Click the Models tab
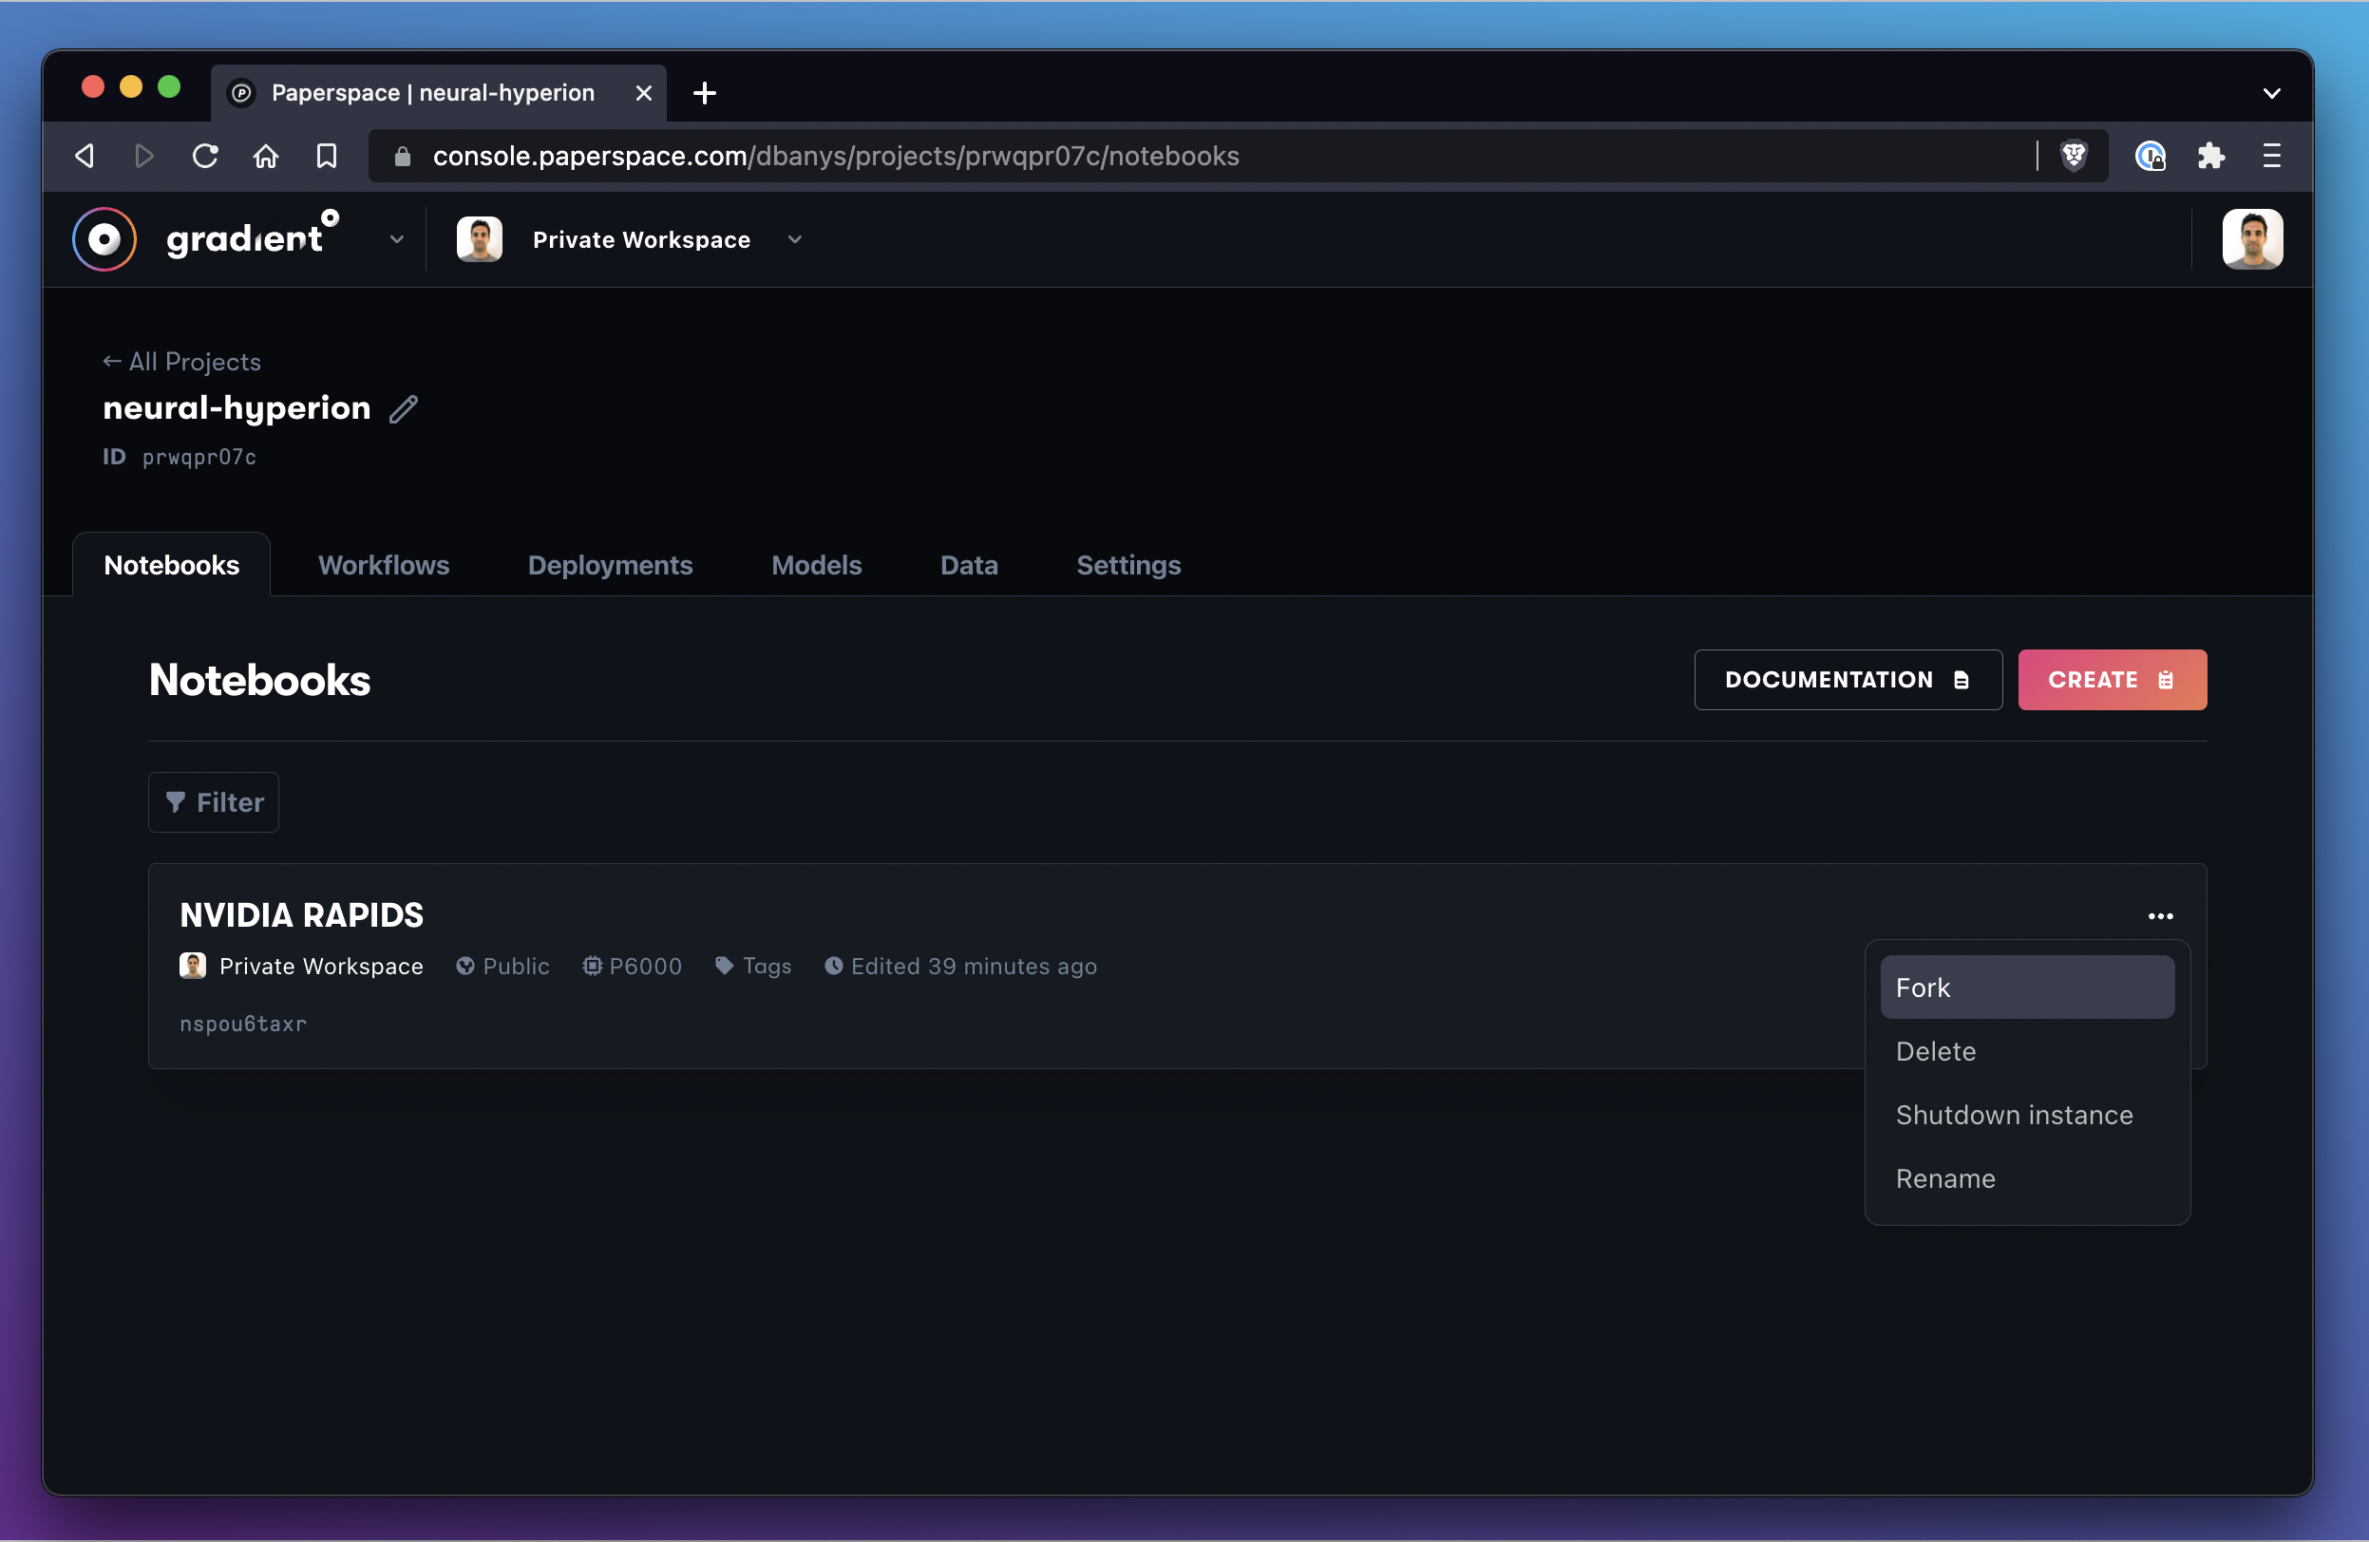This screenshot has height=1542, width=2369. pyautogui.click(x=817, y=565)
